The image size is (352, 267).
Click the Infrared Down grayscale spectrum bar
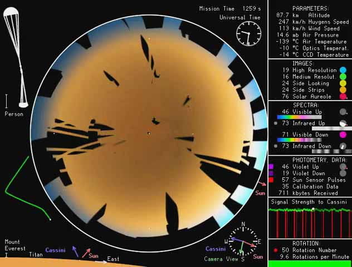[332, 151]
